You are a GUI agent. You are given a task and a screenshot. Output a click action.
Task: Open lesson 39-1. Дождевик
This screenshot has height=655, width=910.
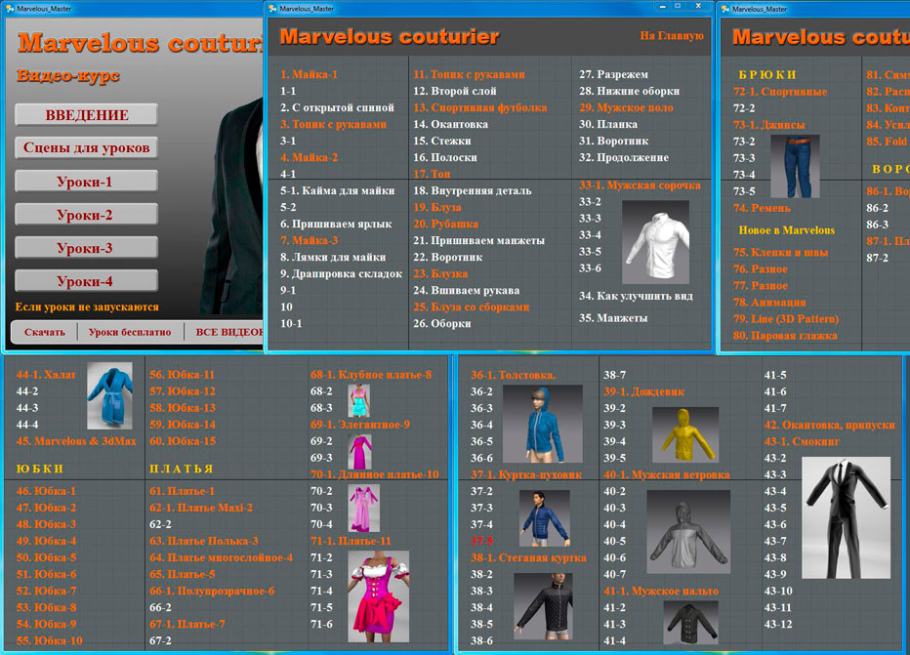click(644, 391)
